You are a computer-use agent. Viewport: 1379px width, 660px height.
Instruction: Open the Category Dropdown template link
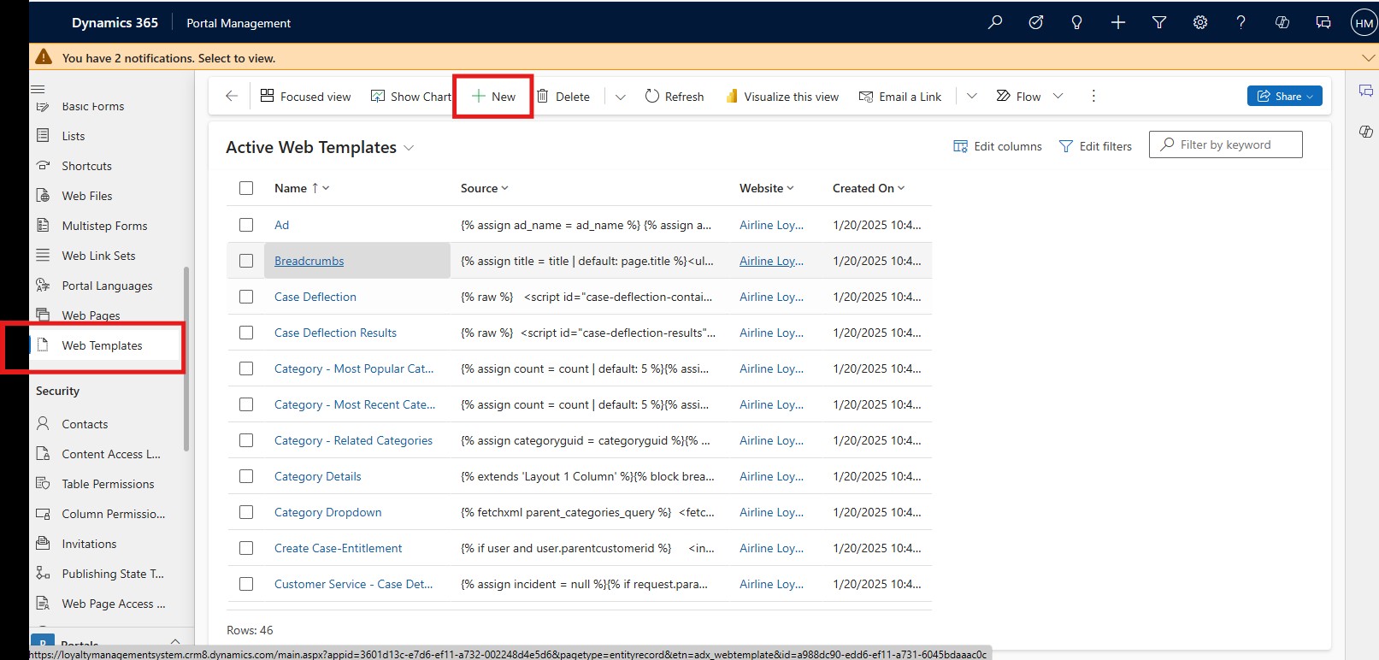click(327, 512)
